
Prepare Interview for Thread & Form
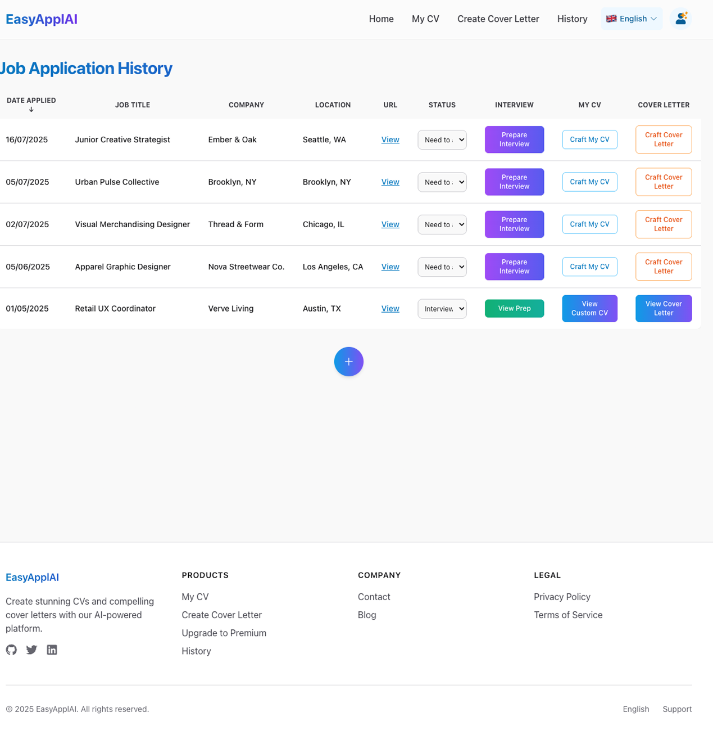(x=514, y=224)
